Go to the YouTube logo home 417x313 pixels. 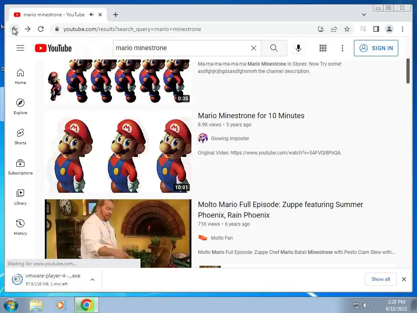point(53,48)
